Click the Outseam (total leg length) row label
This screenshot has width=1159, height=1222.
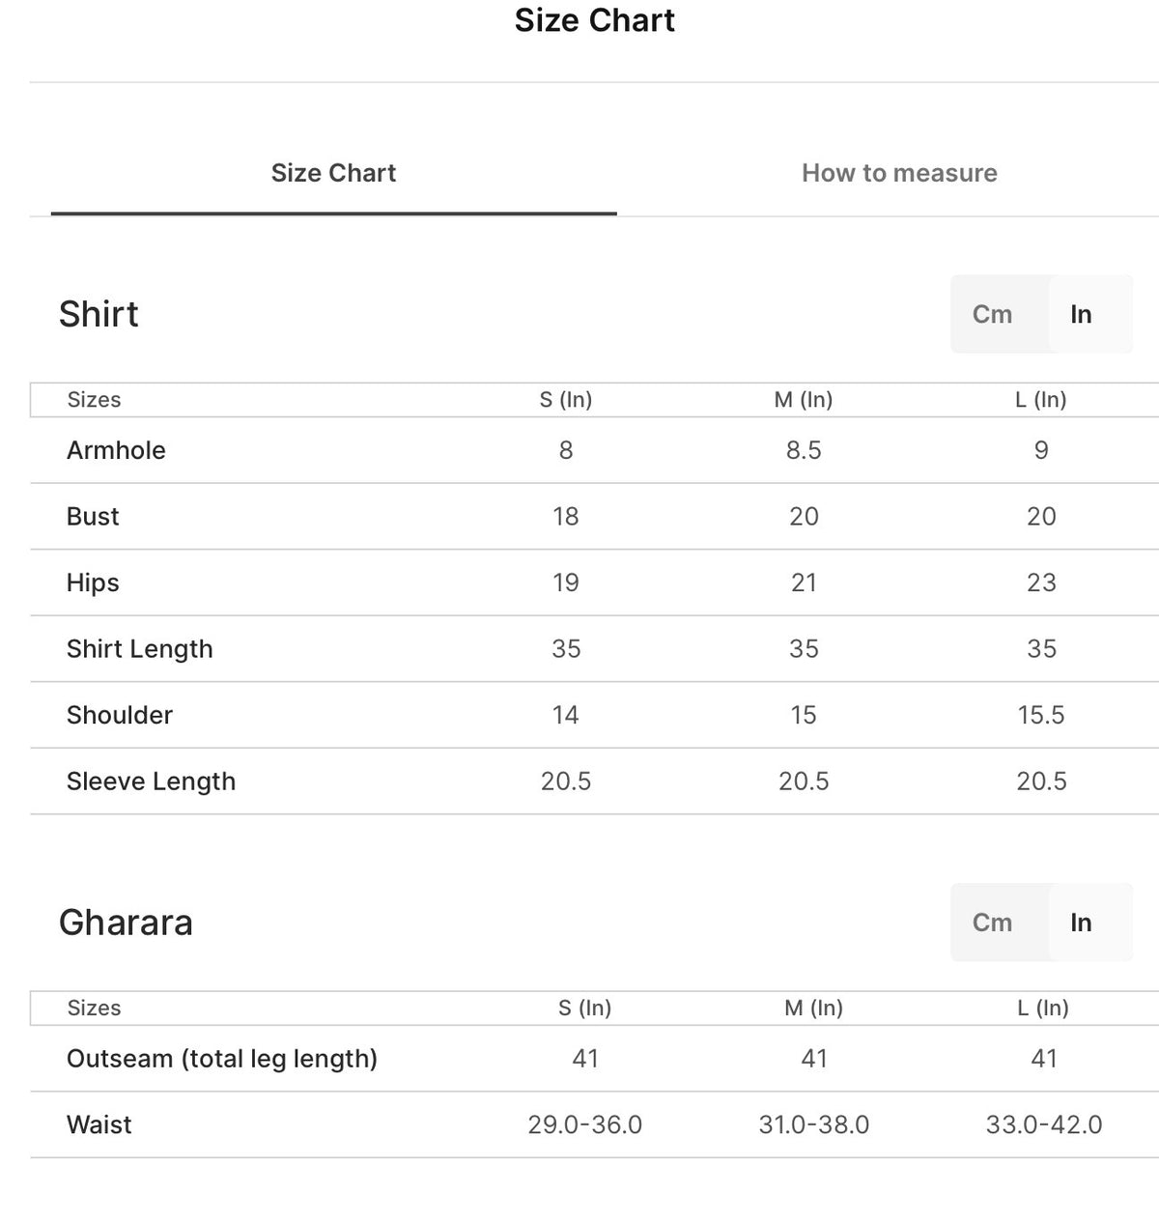222,1059
